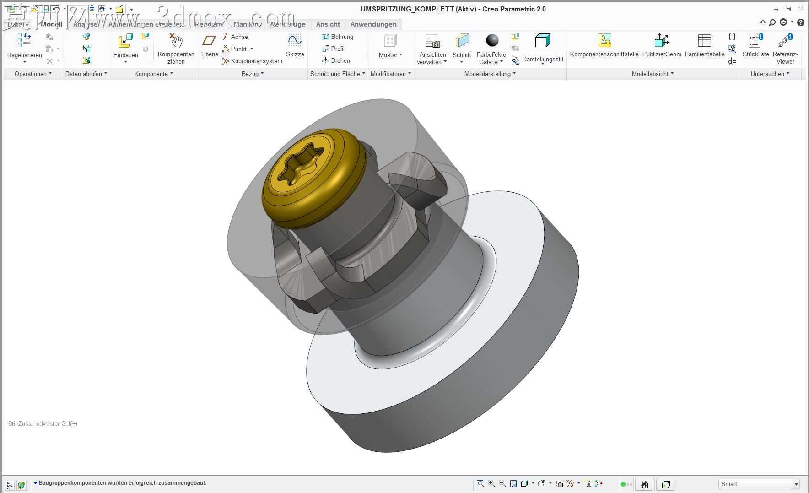
Task: Toggle the repaint view icon
Action: point(513,483)
